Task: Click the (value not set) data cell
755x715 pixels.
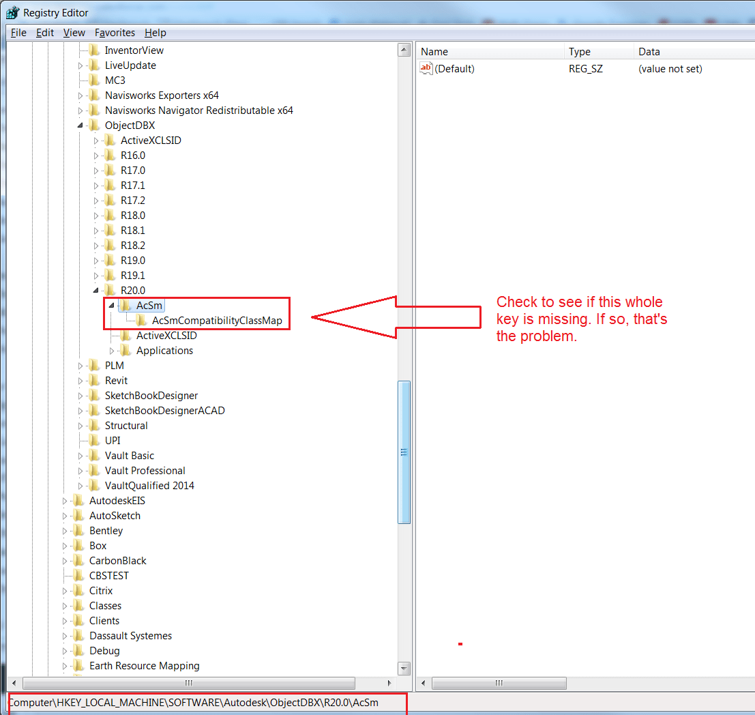Action: coord(670,69)
